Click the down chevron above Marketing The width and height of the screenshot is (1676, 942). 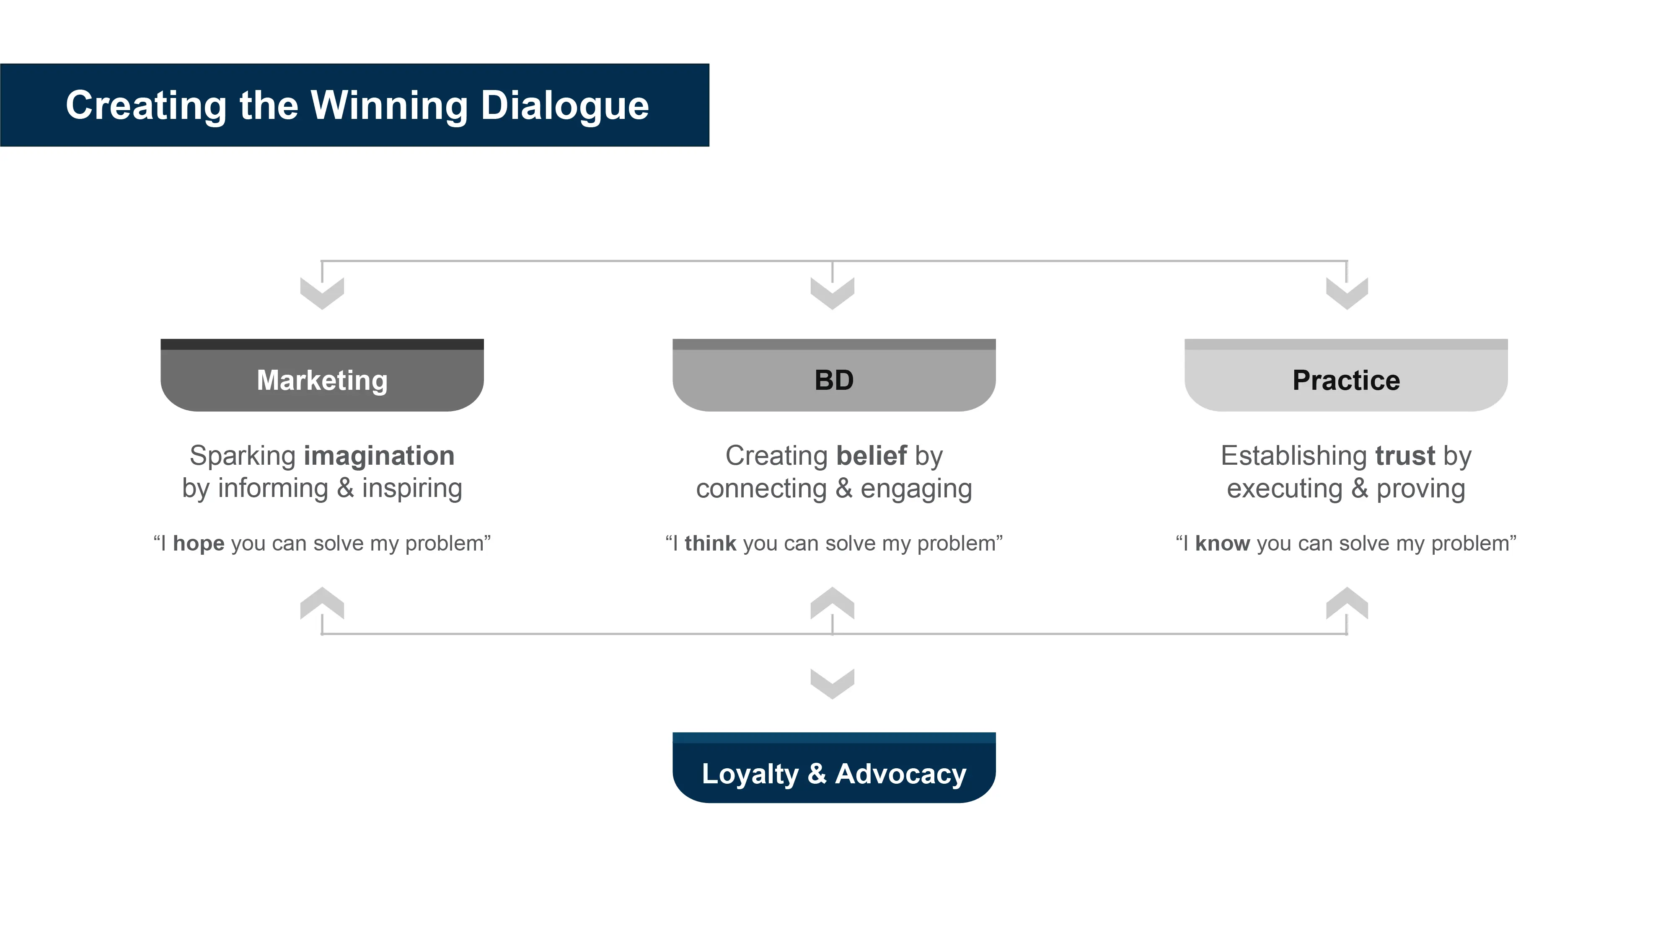point(322,293)
